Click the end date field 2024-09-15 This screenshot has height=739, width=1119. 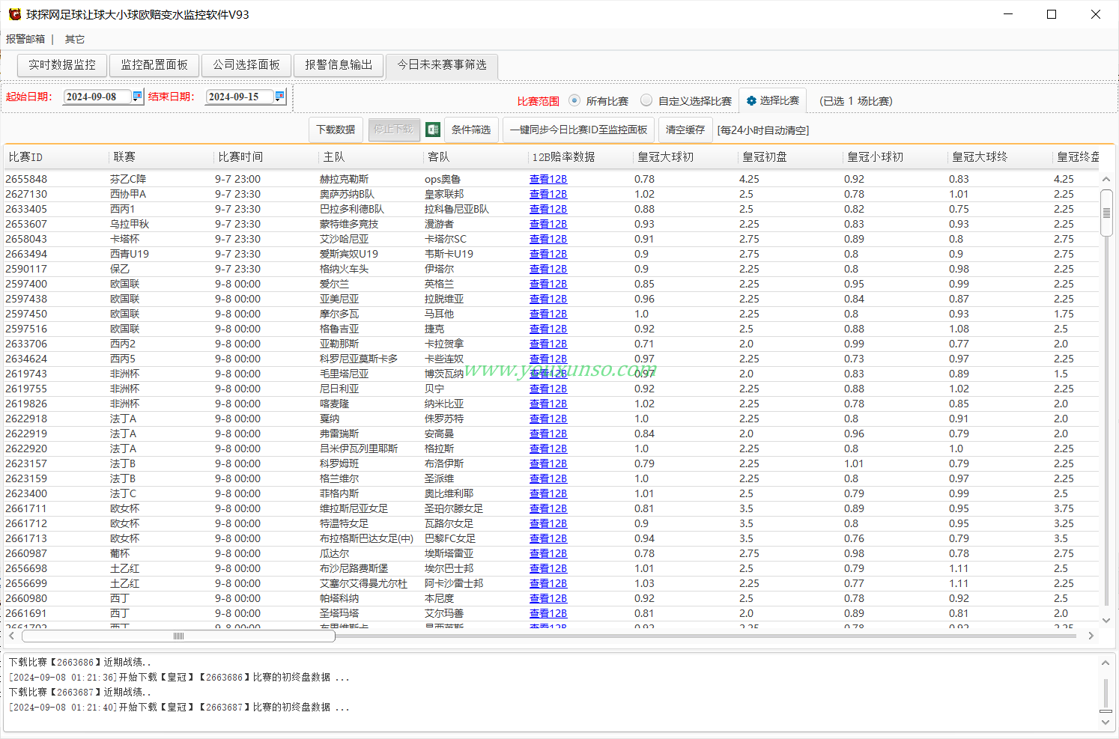(x=239, y=97)
